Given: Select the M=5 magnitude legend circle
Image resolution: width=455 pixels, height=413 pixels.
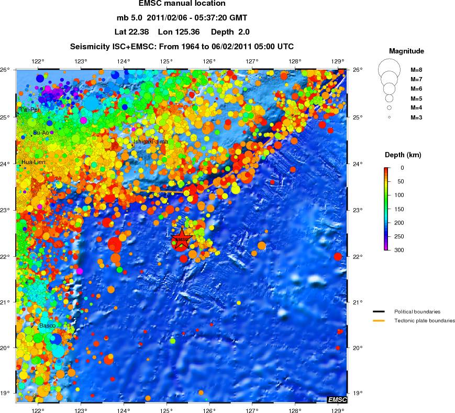Looking at the screenshot, I should pyautogui.click(x=389, y=98).
